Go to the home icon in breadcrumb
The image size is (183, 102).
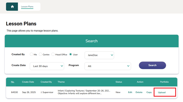pyautogui.click(x=12, y=7)
